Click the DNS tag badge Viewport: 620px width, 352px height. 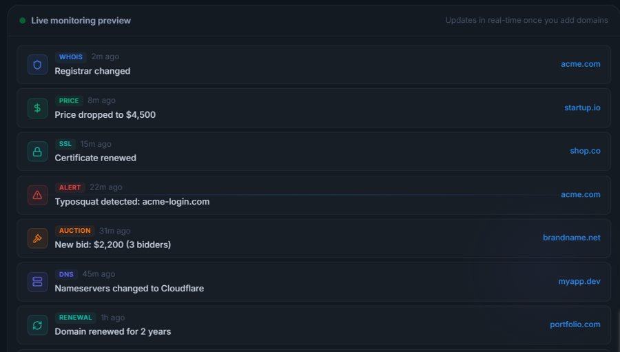pos(66,274)
